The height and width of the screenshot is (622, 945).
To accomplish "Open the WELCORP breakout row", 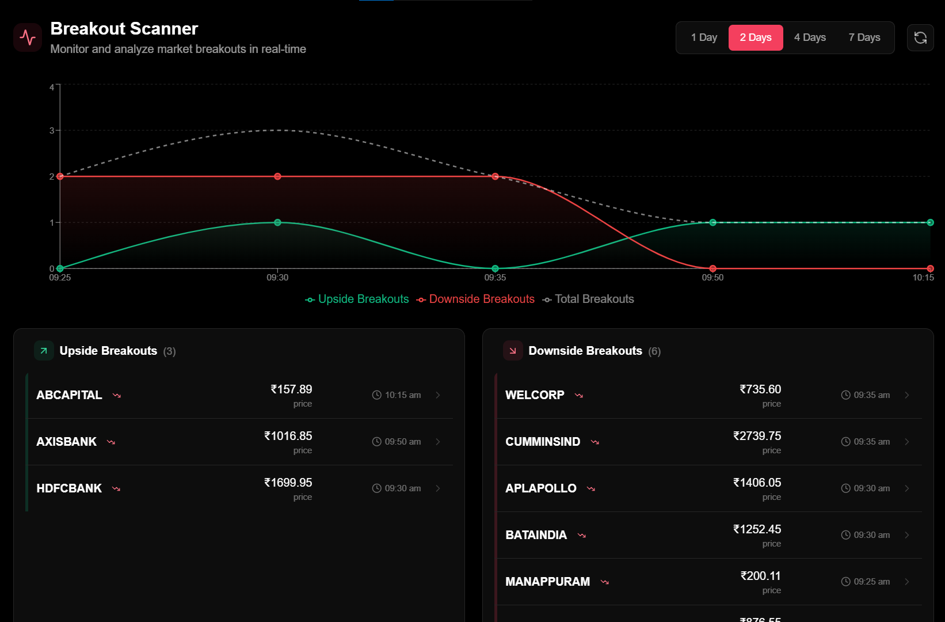I will [709, 395].
